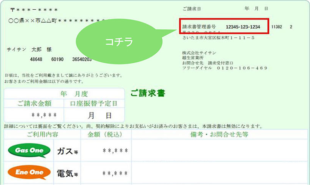310x185 pixels.
Task: Click the 年 月 日 date field
Action: click(x=256, y=9)
